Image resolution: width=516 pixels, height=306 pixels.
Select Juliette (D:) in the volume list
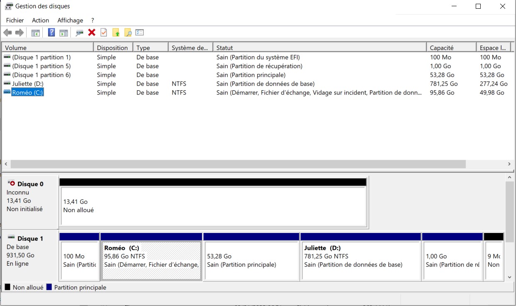point(27,84)
